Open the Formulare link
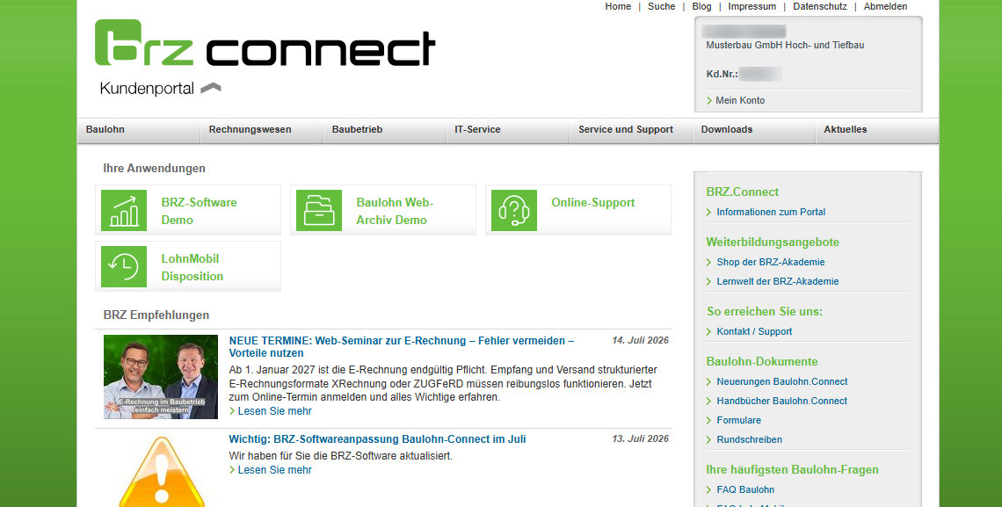Image resolution: width=1002 pixels, height=507 pixels. coord(738,420)
